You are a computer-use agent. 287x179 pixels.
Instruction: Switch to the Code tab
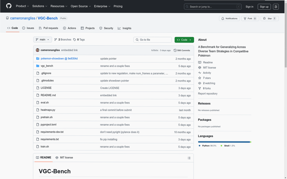click(x=13, y=28)
